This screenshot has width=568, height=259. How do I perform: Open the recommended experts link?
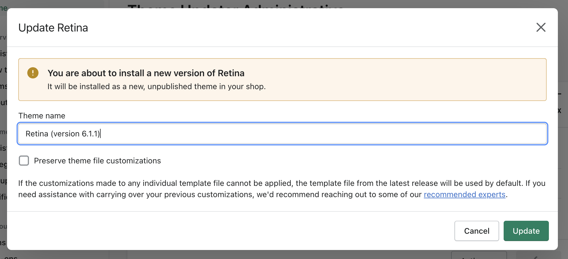(x=464, y=194)
